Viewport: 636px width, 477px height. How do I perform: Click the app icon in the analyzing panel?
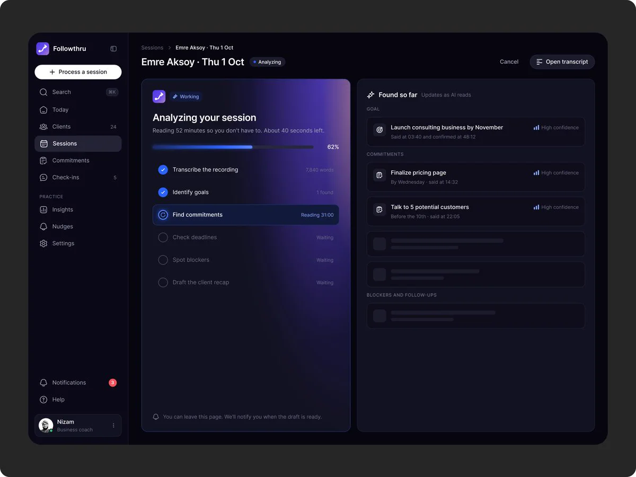coord(159,96)
